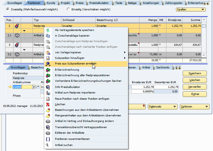Click the Einzelpreis EUR field showing 1.252,74
Image resolution: width=213 pixels, height=151 pixels.
coord(143,87)
